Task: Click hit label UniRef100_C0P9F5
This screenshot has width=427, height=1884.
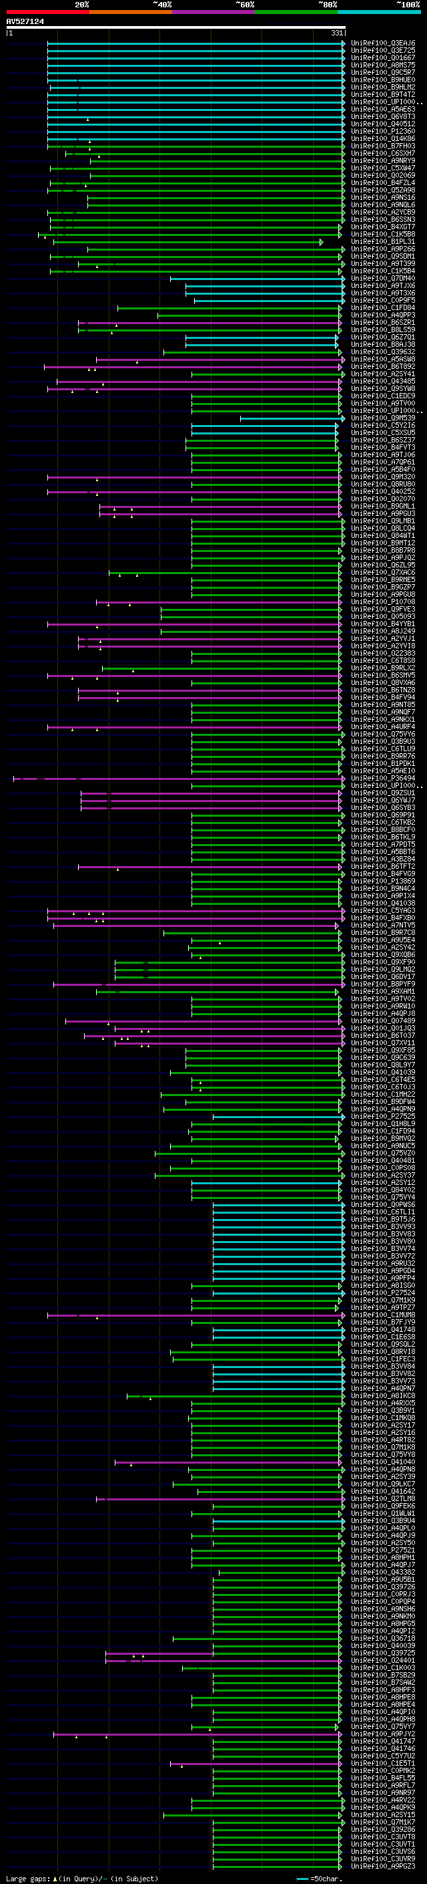Action: coord(383,301)
